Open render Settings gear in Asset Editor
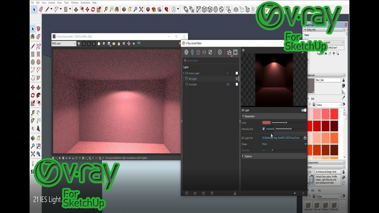Image resolution: width=379 pixels, height=213 pixels. (220, 52)
